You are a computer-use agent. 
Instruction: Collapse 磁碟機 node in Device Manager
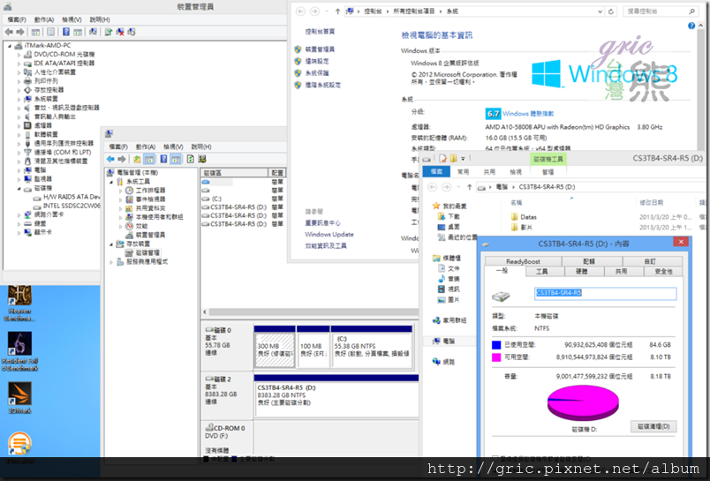(x=19, y=188)
